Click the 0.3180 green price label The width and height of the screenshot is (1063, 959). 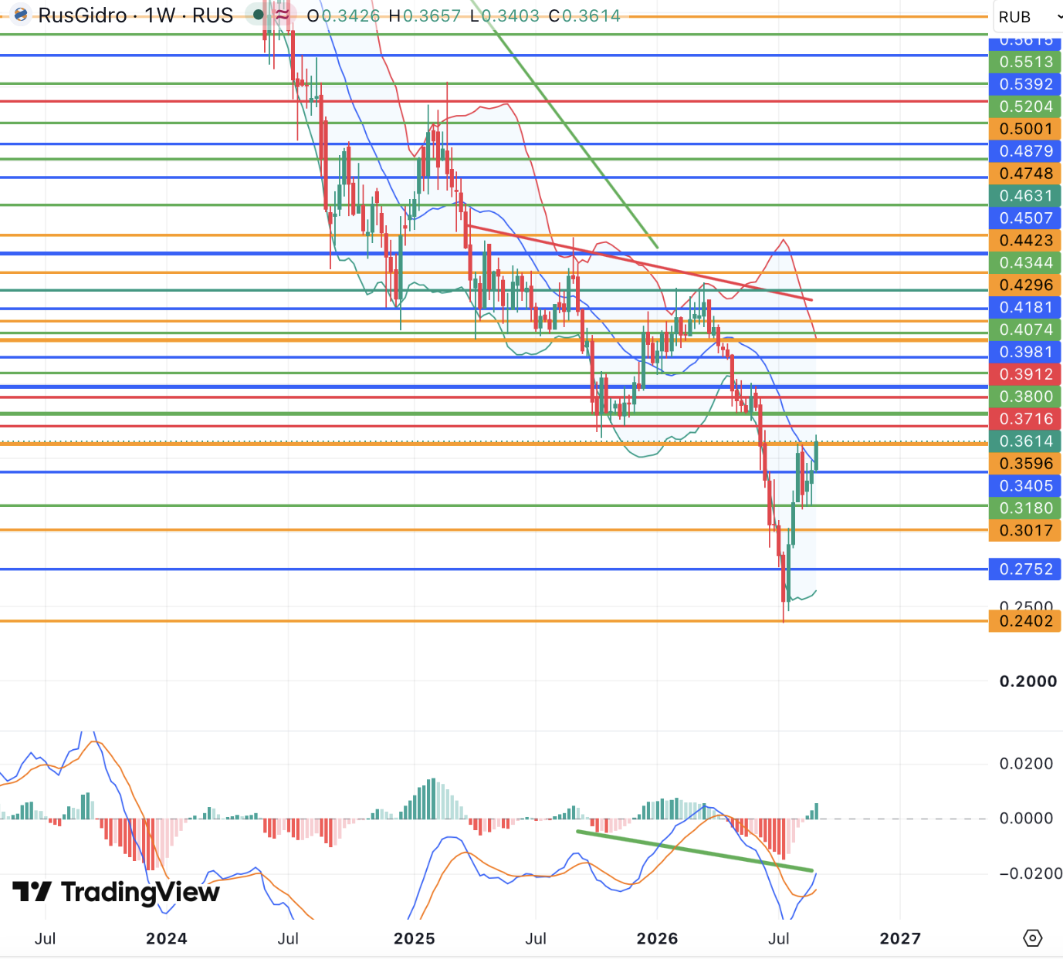pyautogui.click(x=1026, y=509)
